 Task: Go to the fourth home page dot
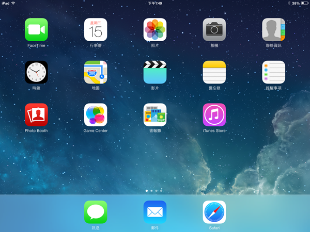tap(161, 191)
